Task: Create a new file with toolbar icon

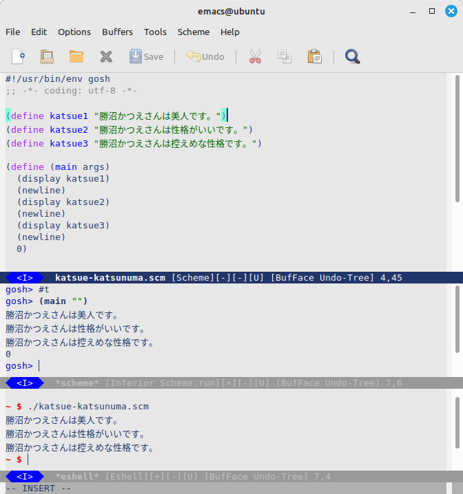Action: (18, 56)
